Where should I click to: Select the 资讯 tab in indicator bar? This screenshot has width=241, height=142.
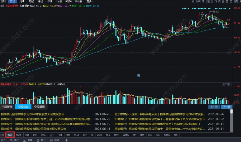[10, 135]
